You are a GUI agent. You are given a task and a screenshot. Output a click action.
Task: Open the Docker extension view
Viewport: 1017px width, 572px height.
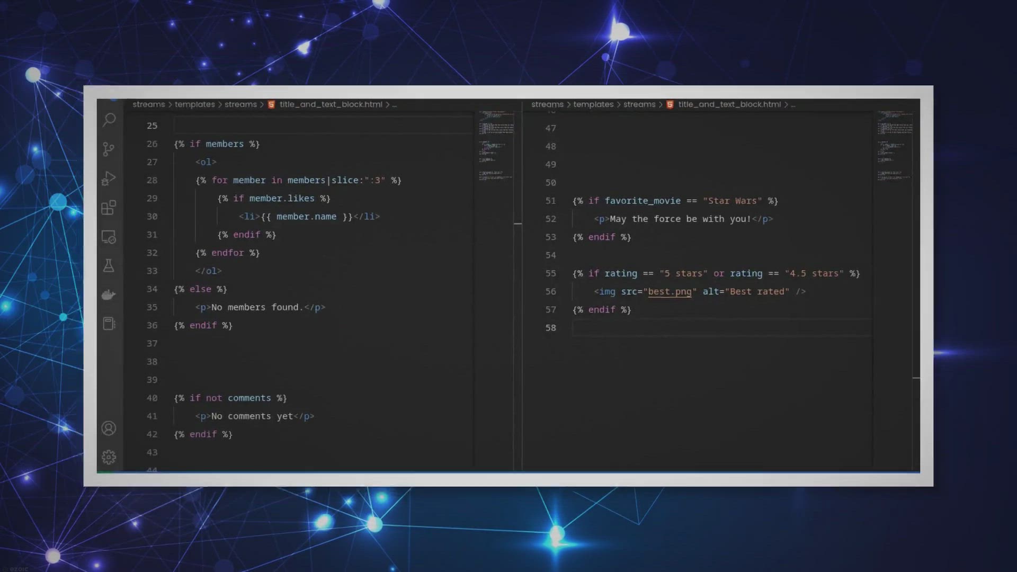coord(109,295)
